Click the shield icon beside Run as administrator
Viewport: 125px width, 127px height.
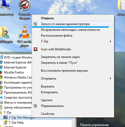coord(35,24)
